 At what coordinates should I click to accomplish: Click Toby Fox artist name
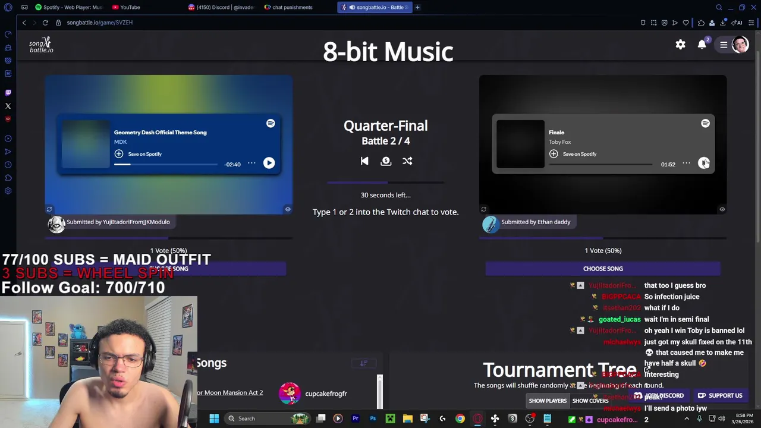coord(559,142)
